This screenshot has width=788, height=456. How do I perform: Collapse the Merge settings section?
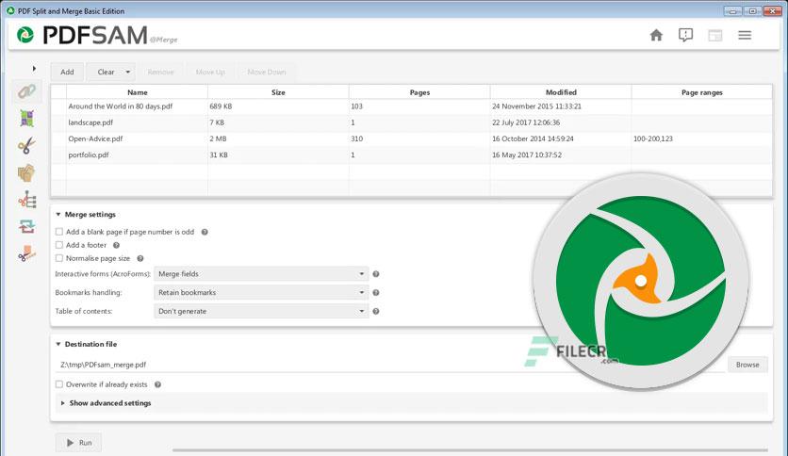click(58, 215)
